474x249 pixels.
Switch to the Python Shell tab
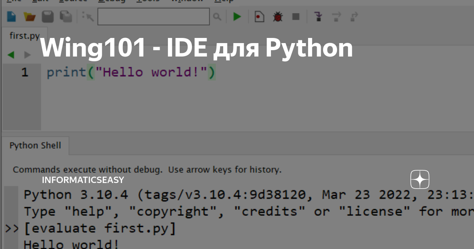coord(35,145)
